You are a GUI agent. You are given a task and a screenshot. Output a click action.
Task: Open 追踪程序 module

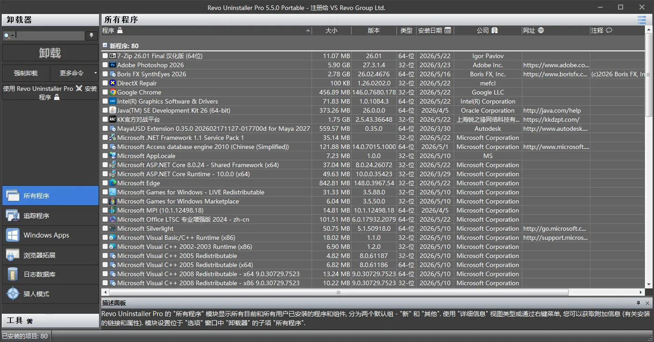[50, 215]
